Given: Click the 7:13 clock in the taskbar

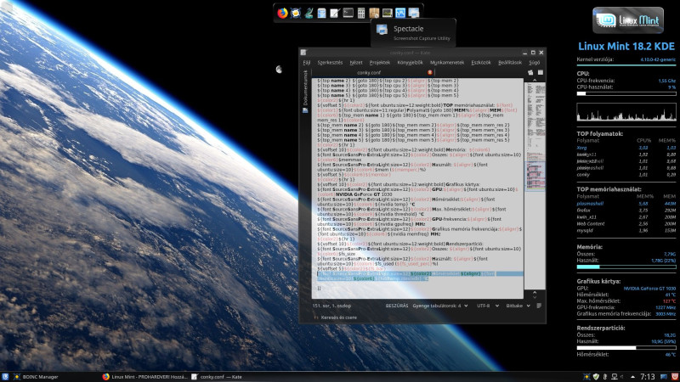Looking at the screenshot, I should 648,377.
